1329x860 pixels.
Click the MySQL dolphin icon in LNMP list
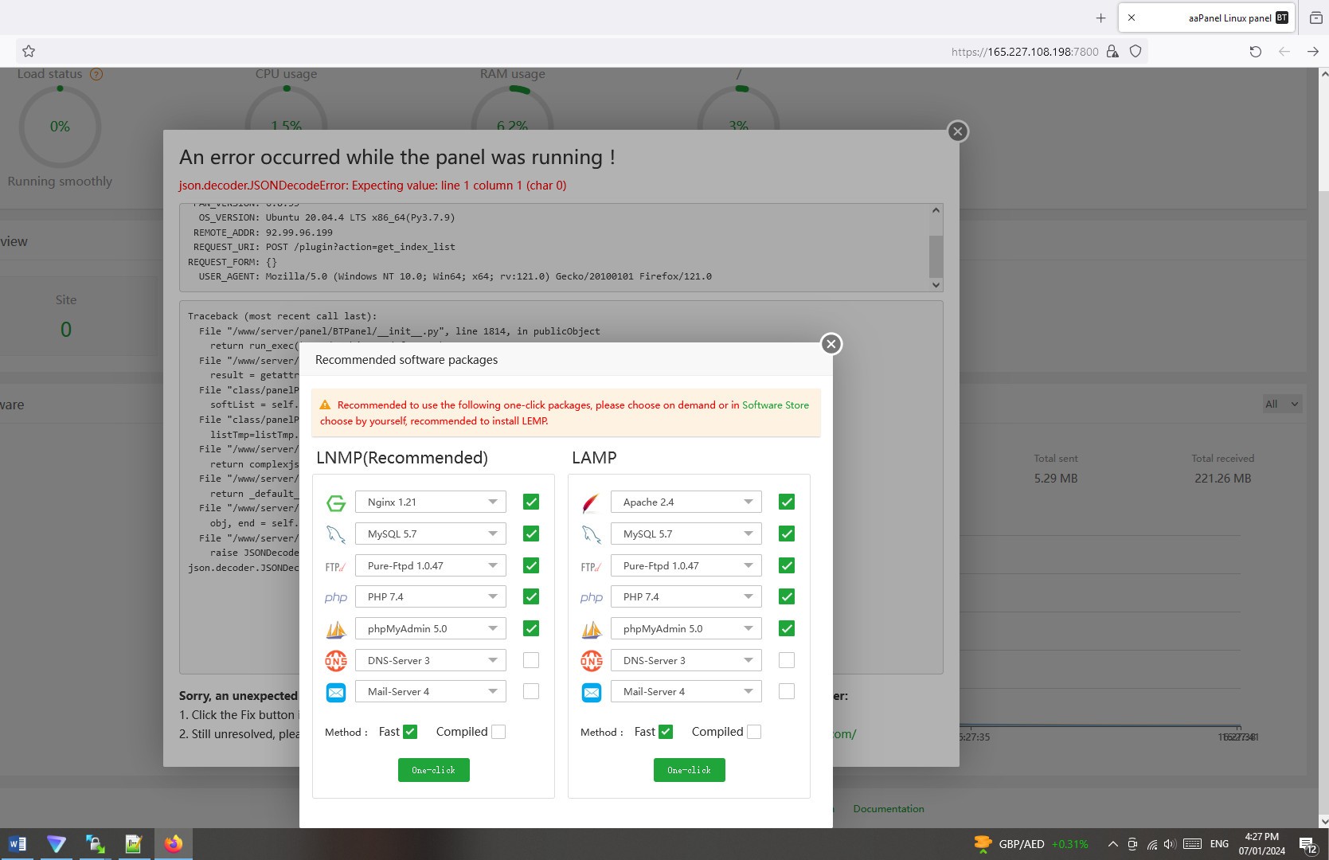336,534
